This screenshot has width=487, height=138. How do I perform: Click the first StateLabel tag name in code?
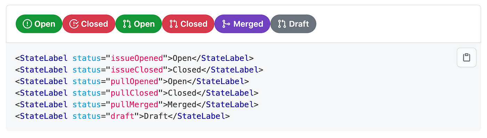click(44, 58)
